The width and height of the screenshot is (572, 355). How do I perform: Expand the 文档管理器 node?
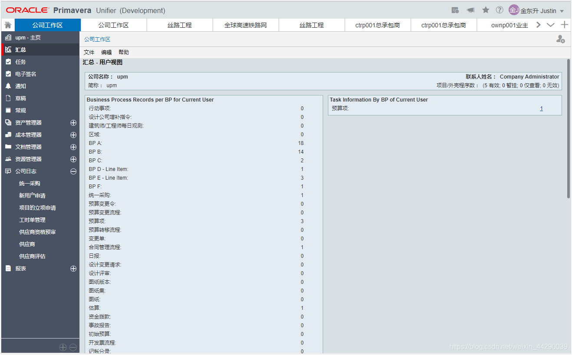tap(73, 147)
